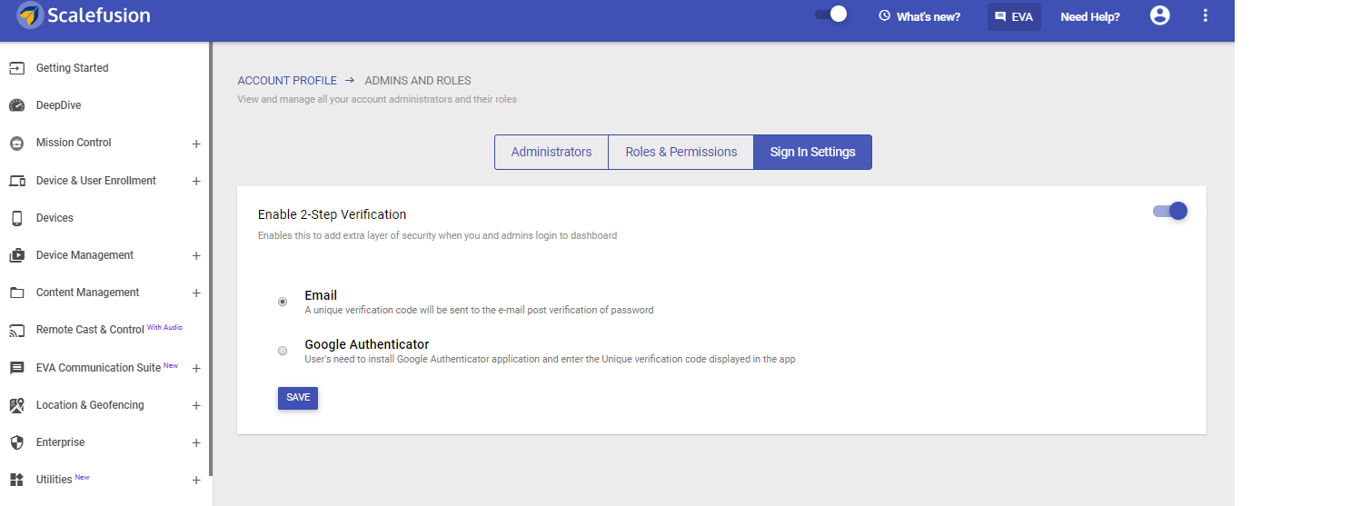Click the Device & User Enrollment icon
Viewport: 1361px width, 506px height.
[x=16, y=181]
